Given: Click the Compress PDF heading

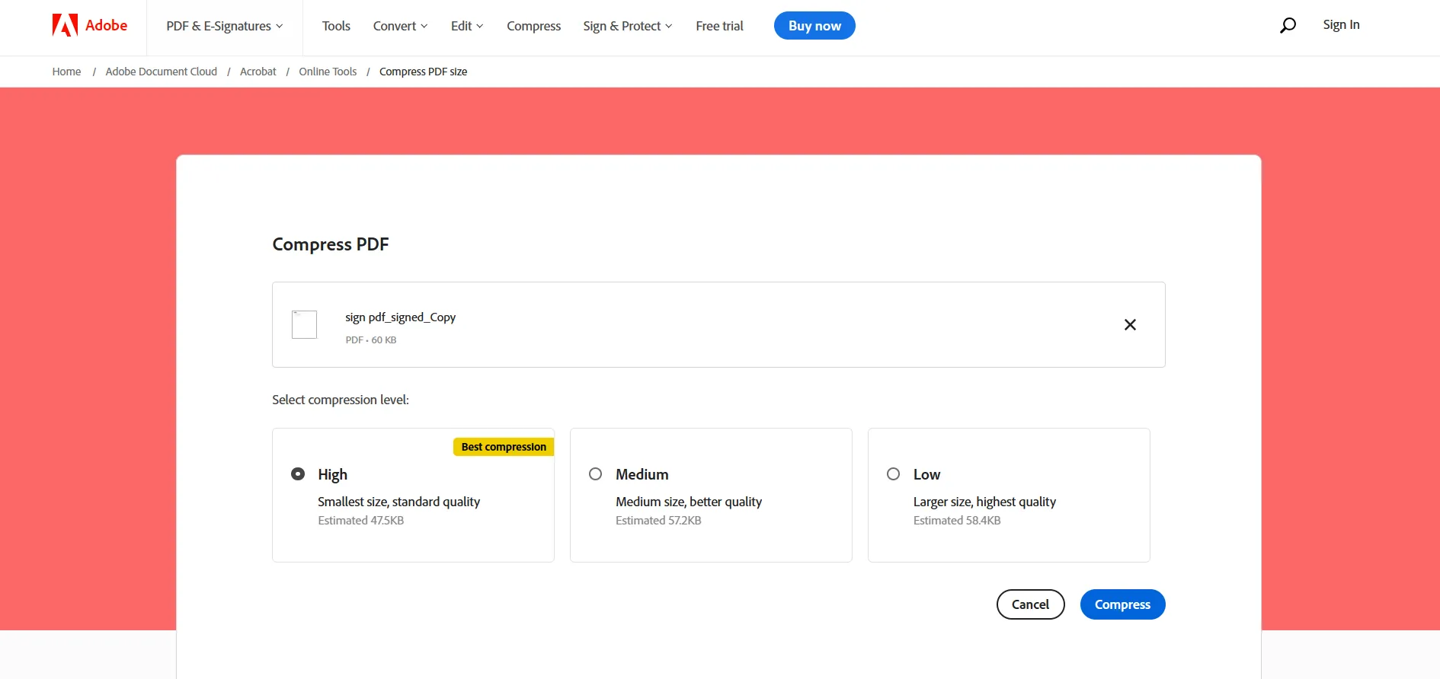Looking at the screenshot, I should pyautogui.click(x=331, y=244).
